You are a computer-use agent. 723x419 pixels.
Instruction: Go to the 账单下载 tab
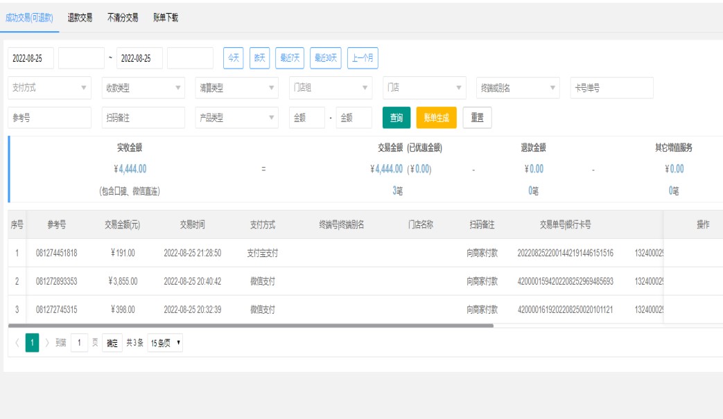166,17
